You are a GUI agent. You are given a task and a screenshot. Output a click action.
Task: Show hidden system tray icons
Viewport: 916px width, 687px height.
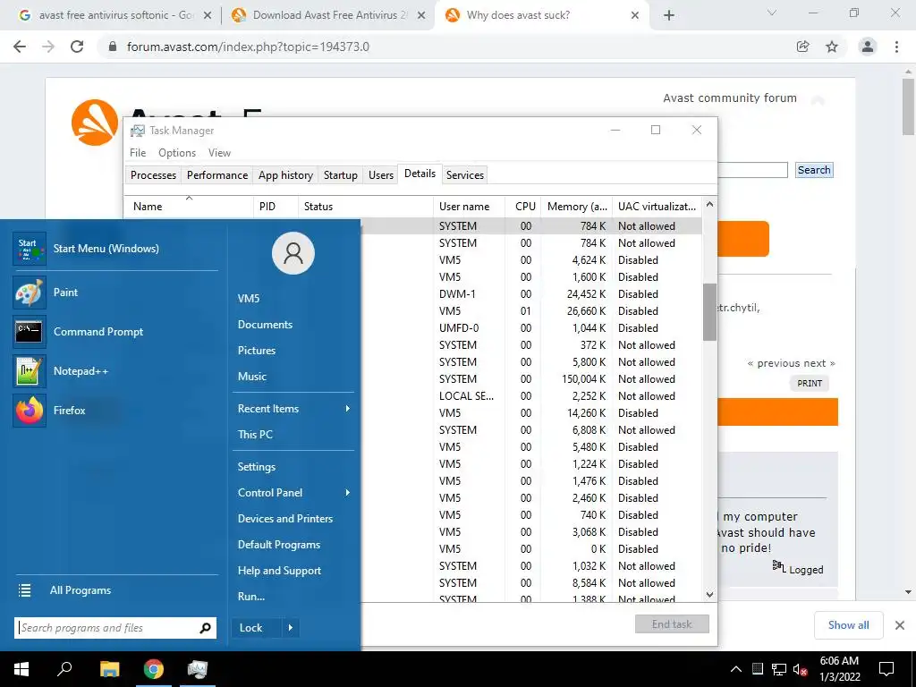pyautogui.click(x=736, y=669)
